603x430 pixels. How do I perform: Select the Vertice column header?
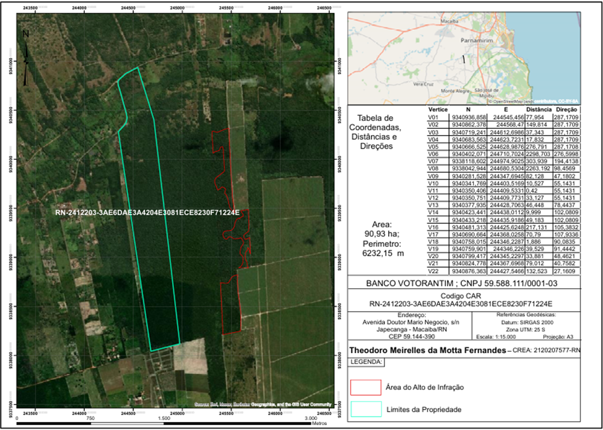point(438,109)
